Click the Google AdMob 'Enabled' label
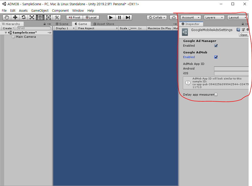 click(189, 57)
